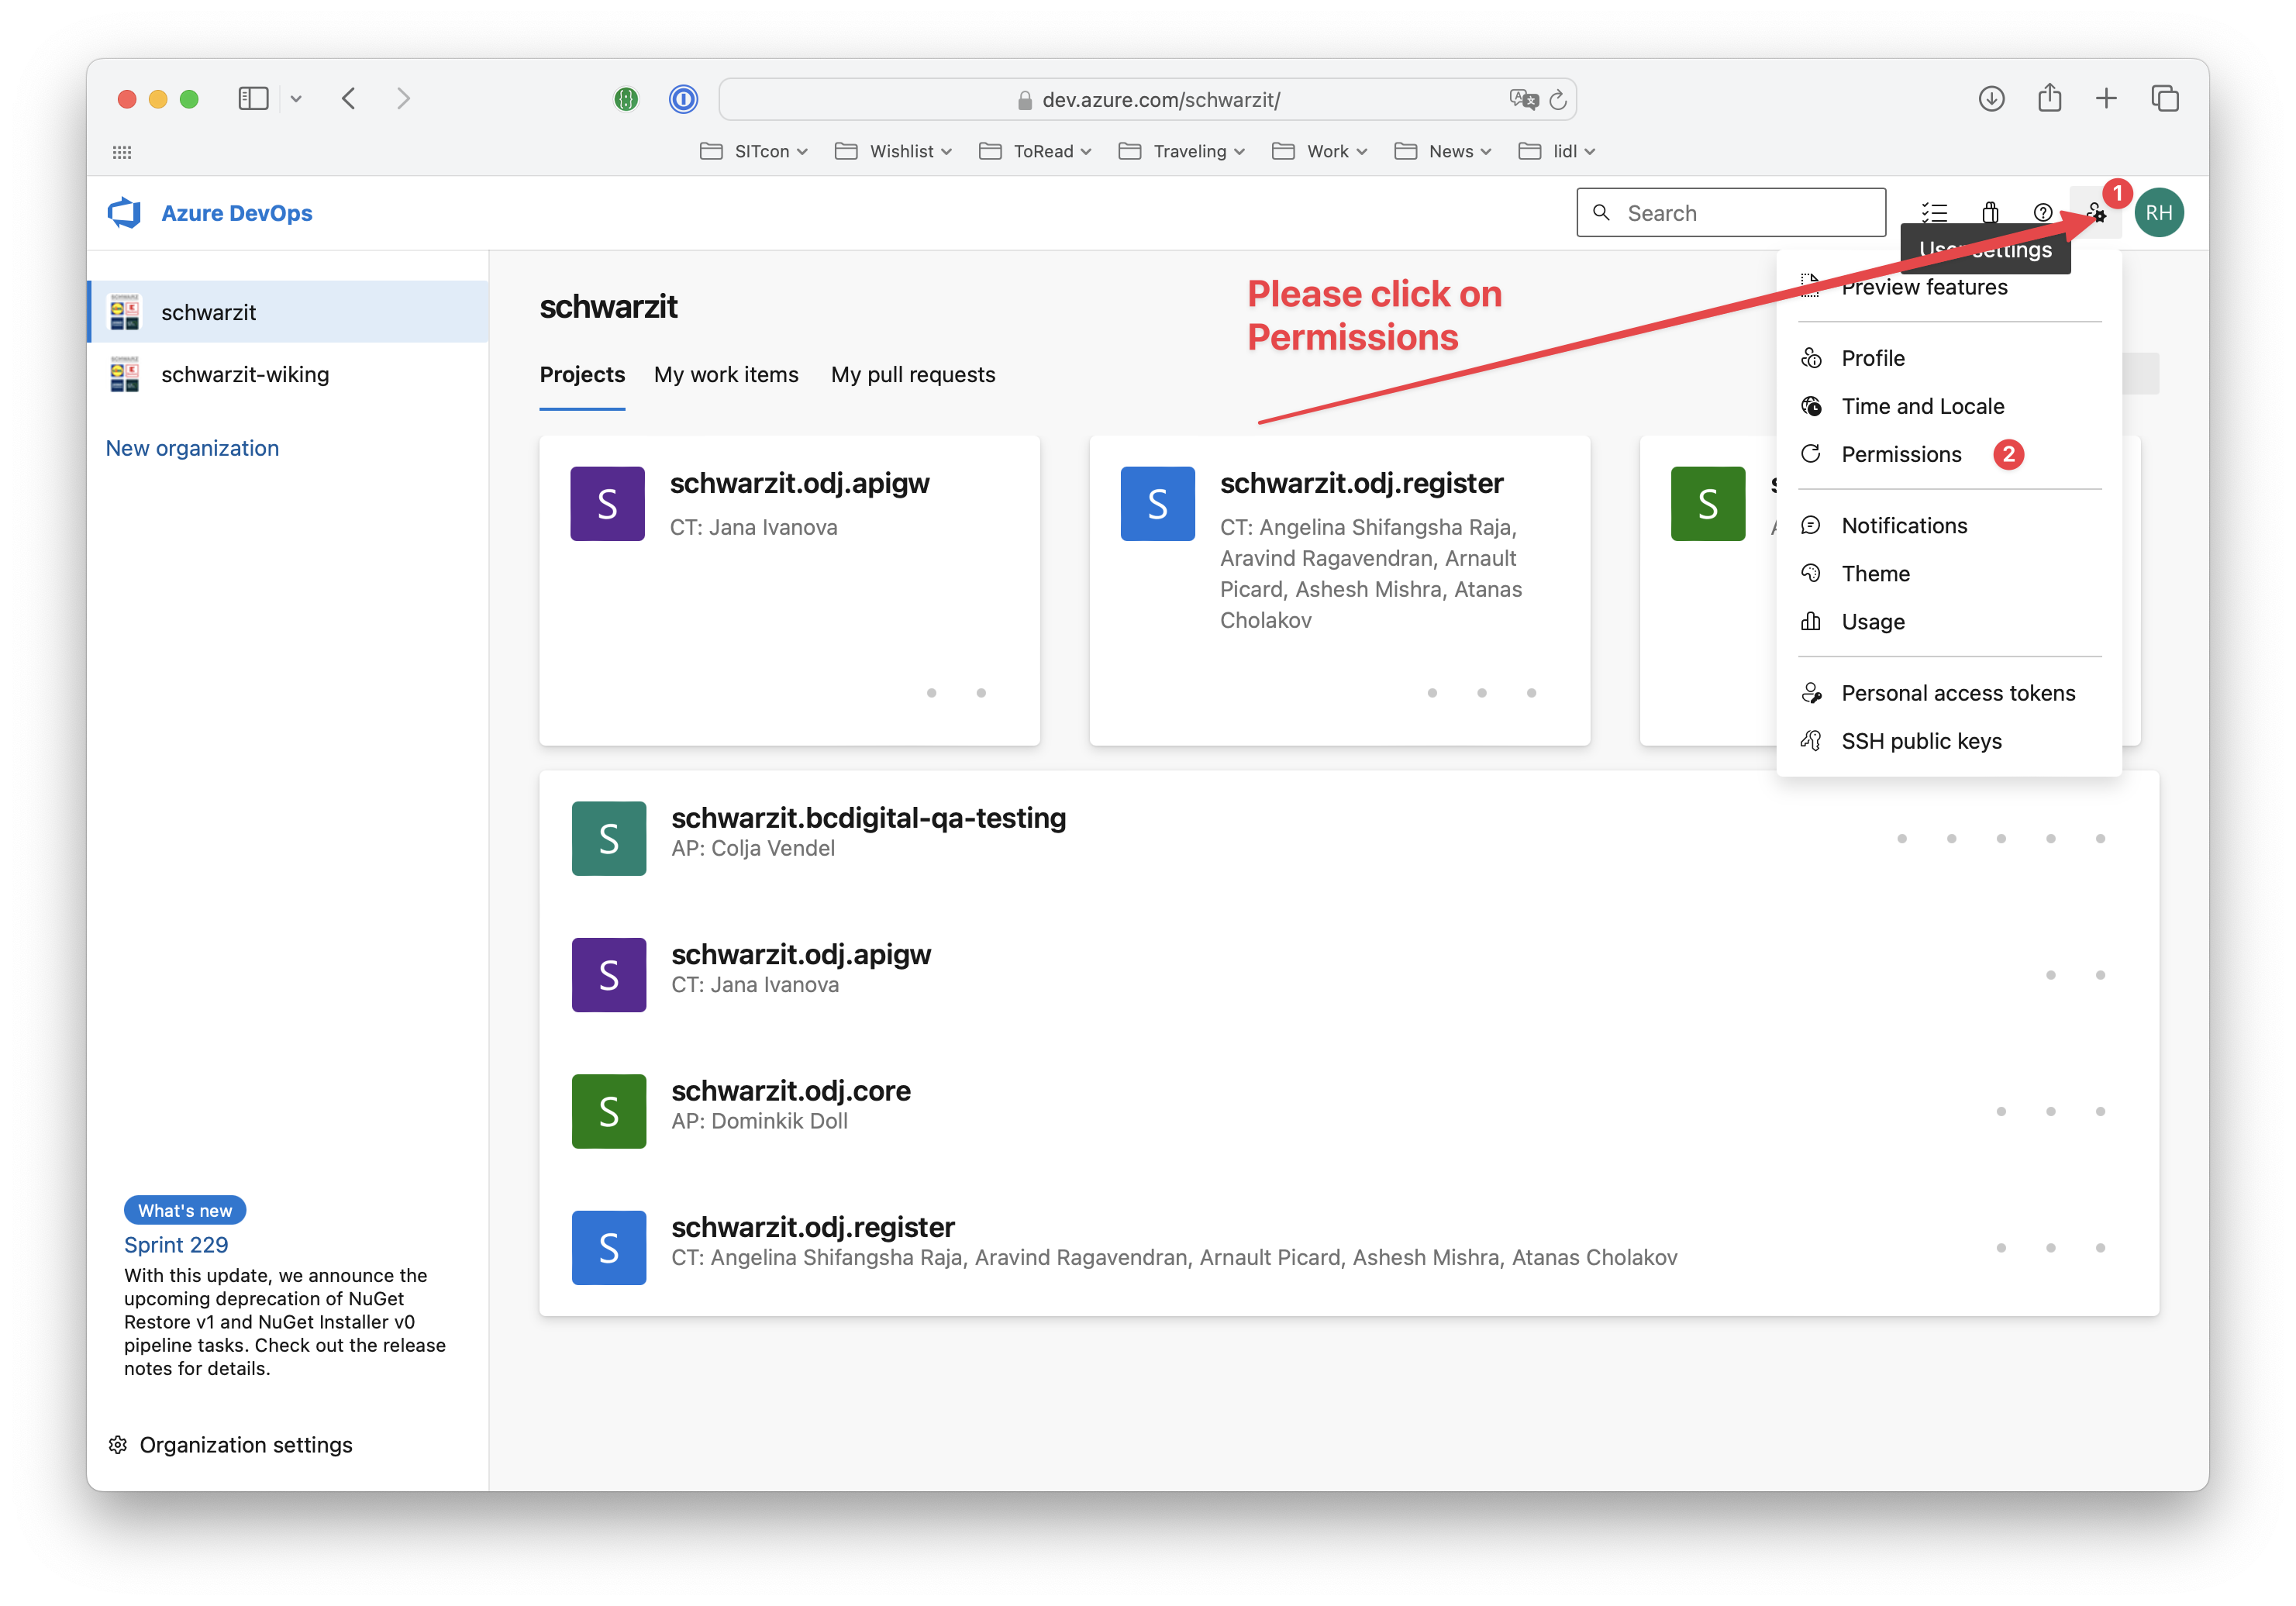2296x1606 pixels.
Task: Expand the Wishlist bookmarks folder
Action: click(x=893, y=151)
